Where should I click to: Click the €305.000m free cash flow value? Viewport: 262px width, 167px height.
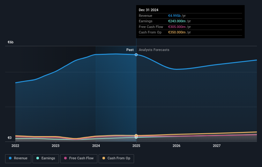(177, 27)
